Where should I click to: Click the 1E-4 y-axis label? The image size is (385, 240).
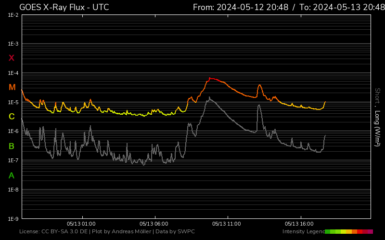pos(13,73)
